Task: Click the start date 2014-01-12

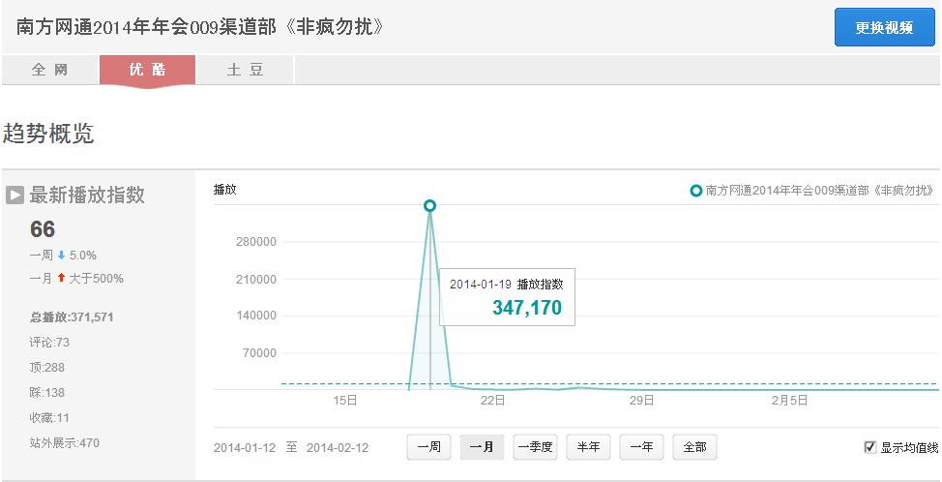Action: pyautogui.click(x=245, y=448)
